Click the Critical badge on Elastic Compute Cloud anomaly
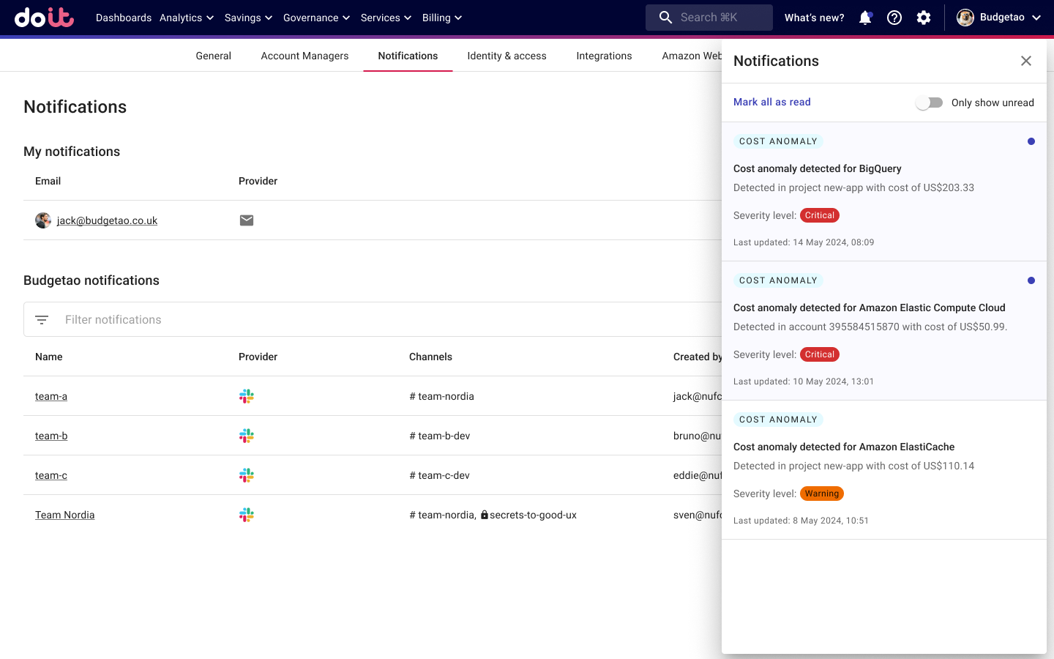Image resolution: width=1054 pixels, height=659 pixels. [820, 354]
